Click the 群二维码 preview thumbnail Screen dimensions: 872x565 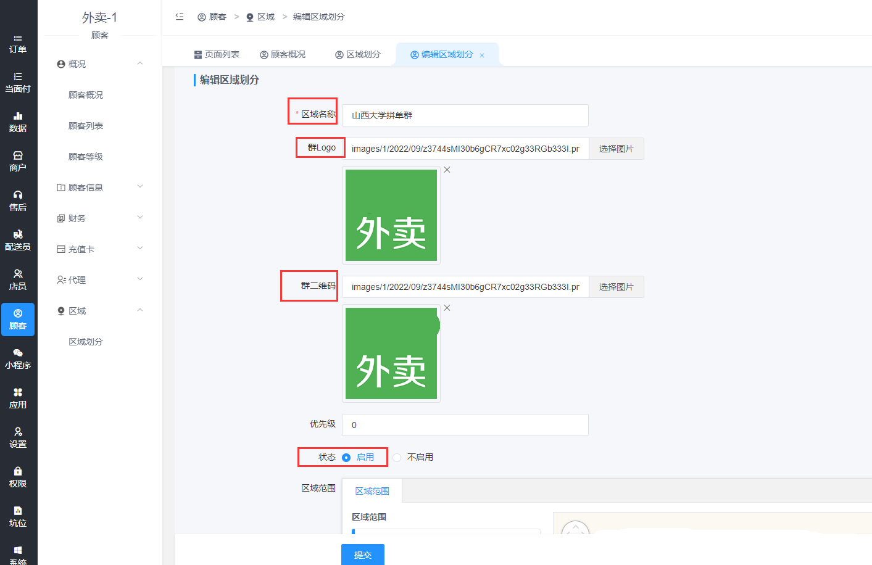pyautogui.click(x=391, y=353)
